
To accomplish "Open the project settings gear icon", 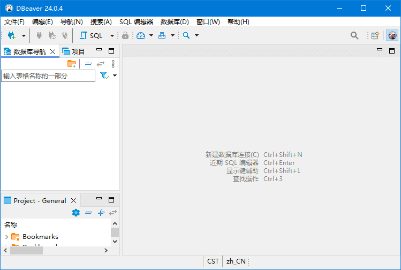I will tap(75, 213).
